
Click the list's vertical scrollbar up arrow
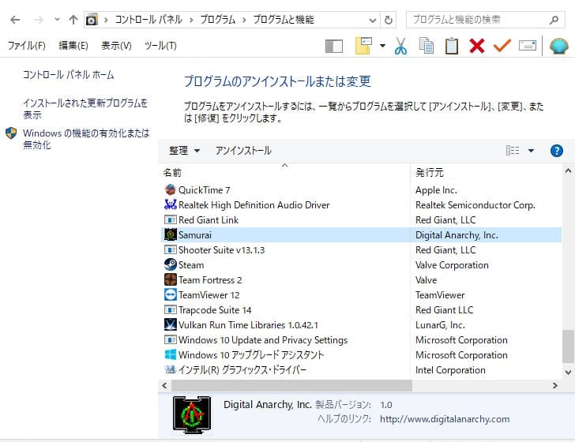568,170
